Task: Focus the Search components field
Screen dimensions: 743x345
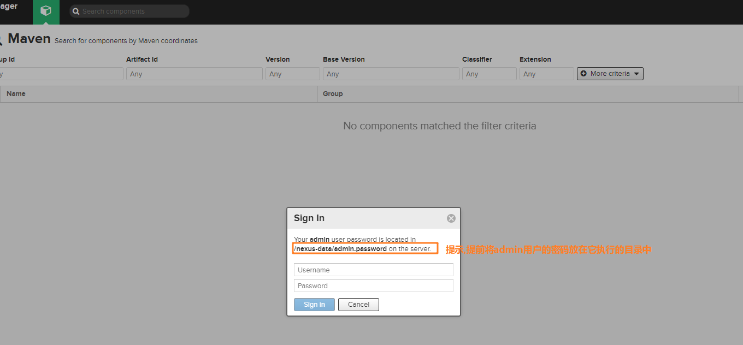Action: [134, 11]
